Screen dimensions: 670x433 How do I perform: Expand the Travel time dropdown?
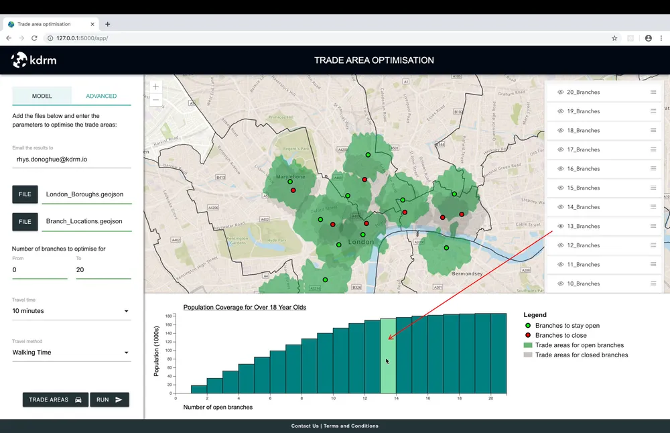coord(72,311)
